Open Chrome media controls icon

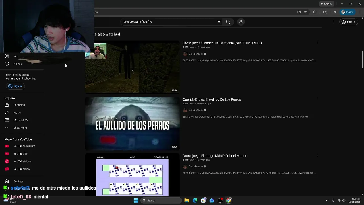click(335, 12)
